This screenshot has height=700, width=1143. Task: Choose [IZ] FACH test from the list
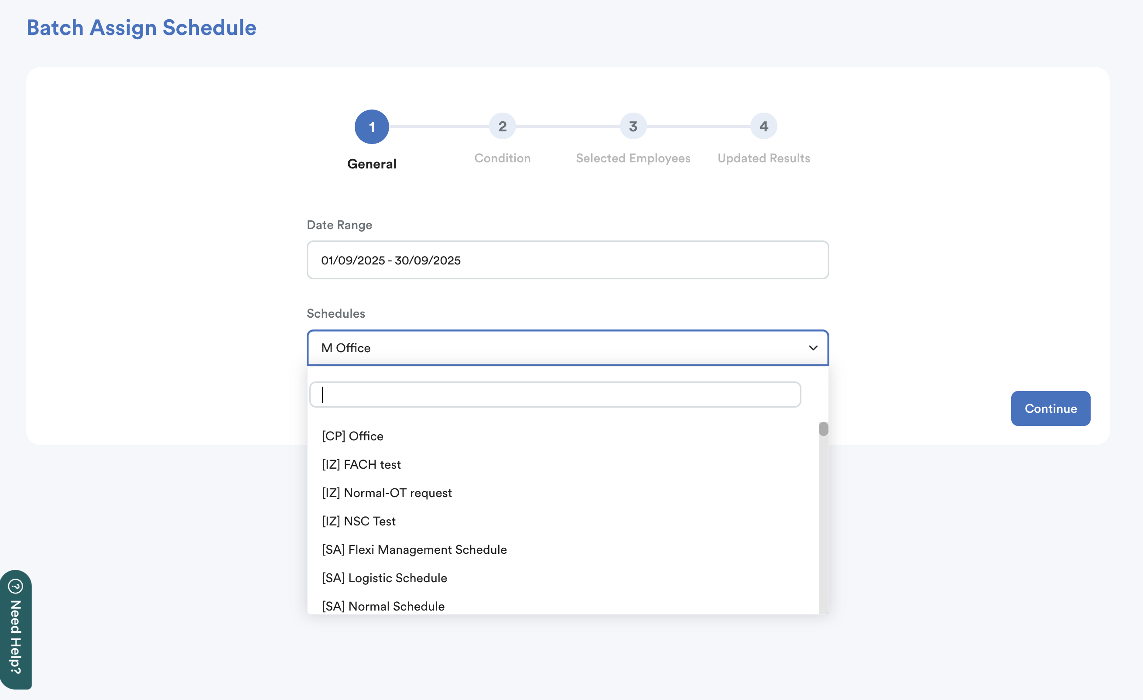tap(361, 464)
